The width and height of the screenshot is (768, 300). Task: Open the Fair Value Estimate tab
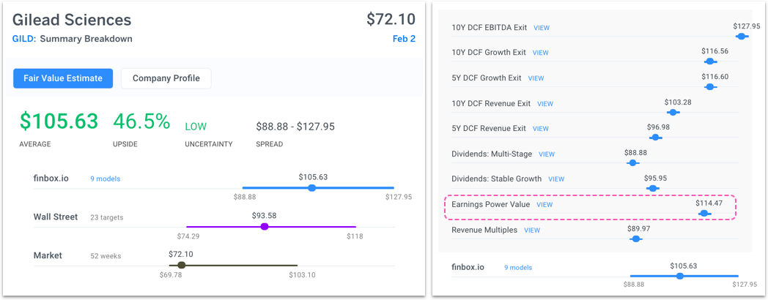(x=63, y=78)
